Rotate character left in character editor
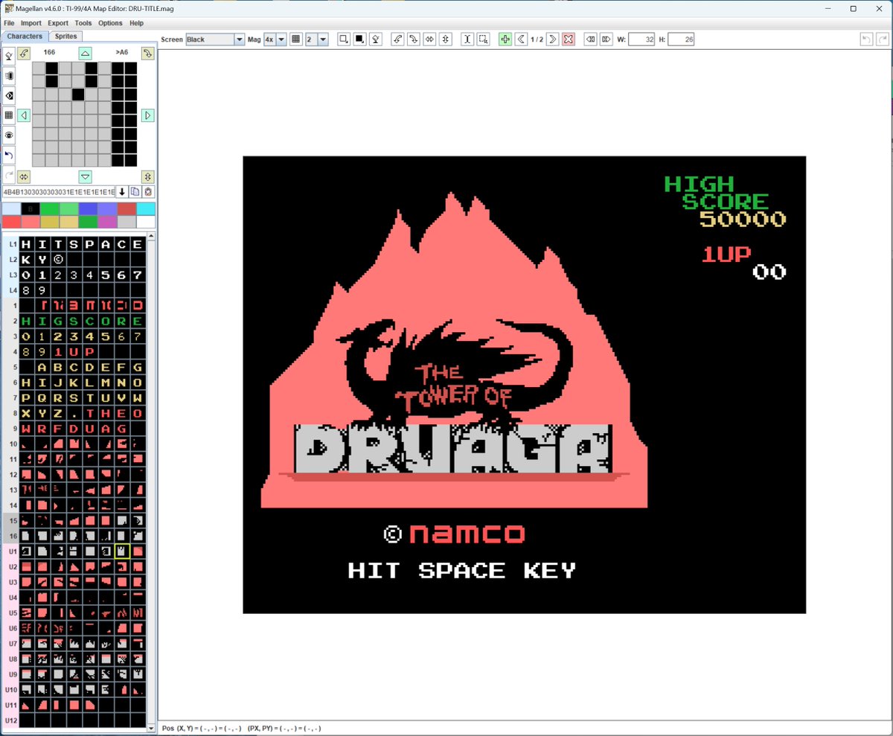The width and height of the screenshot is (893, 736). point(24,54)
